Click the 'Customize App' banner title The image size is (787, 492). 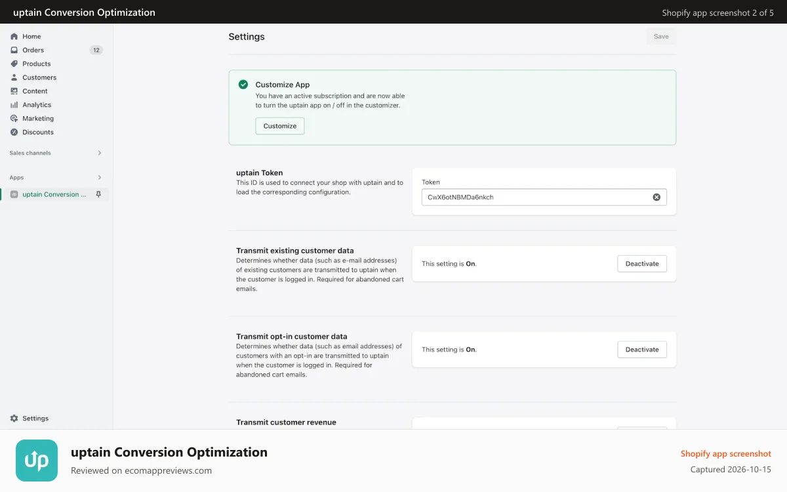coord(283,85)
